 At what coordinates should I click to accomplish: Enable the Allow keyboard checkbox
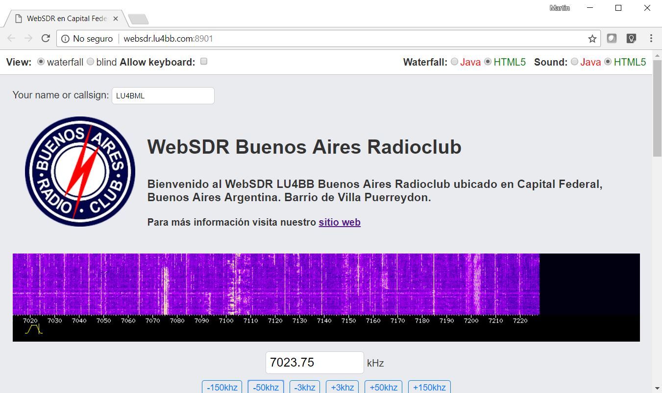tap(204, 62)
